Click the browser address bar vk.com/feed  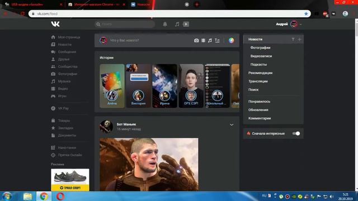click(169, 13)
